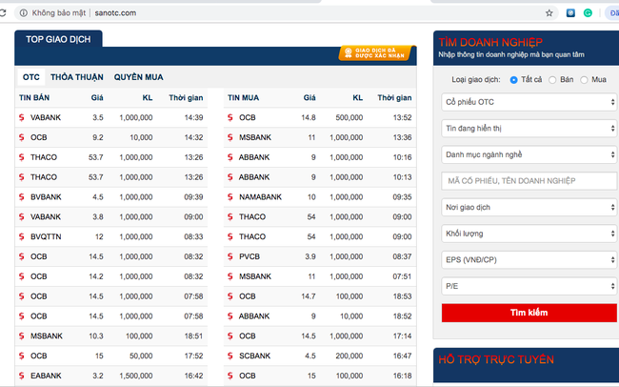Switch to the THỎA THUẬN tab
619x387 pixels.
[x=77, y=77]
